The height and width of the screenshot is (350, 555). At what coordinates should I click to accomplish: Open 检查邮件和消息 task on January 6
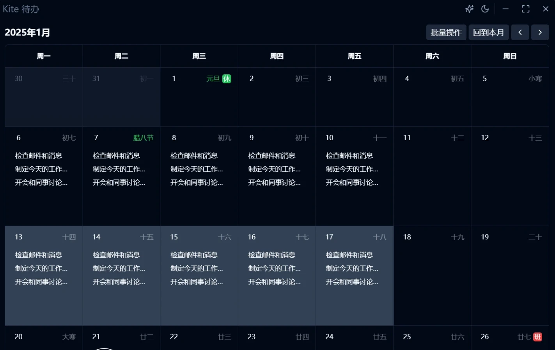coord(39,156)
